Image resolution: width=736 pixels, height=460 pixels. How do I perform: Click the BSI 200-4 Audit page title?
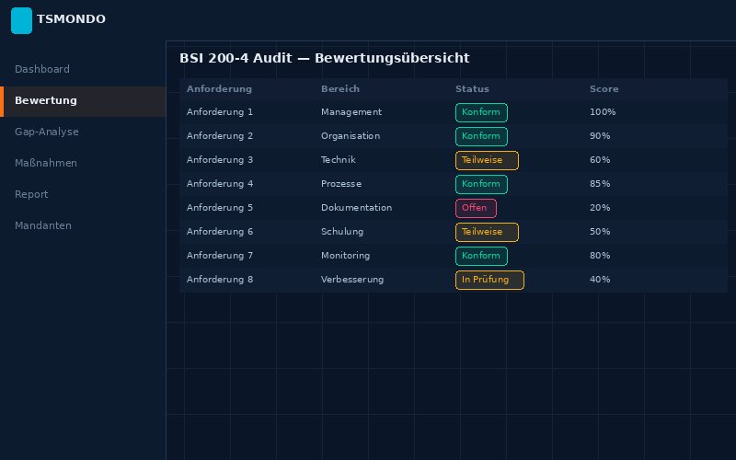pyautogui.click(x=325, y=58)
